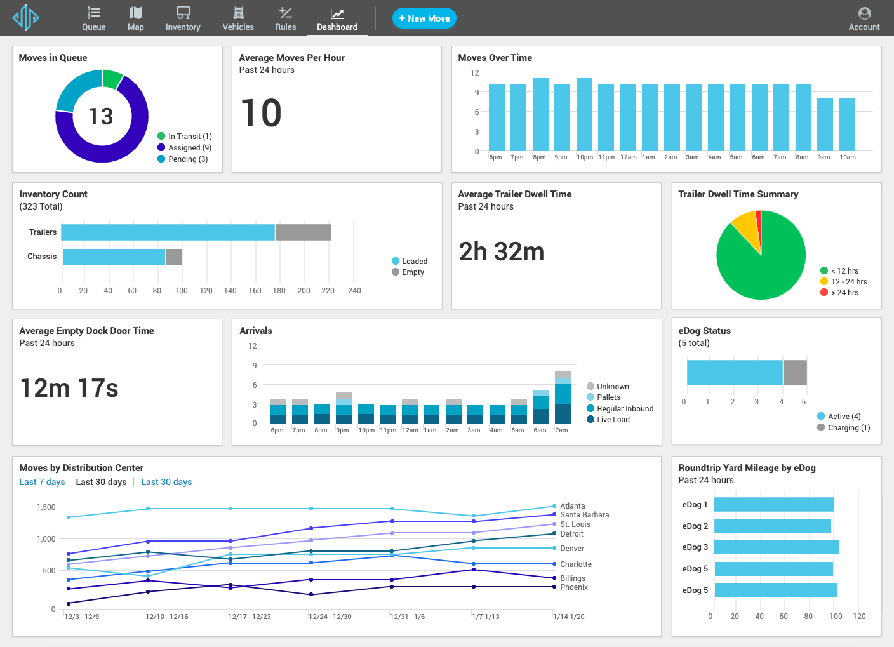Screen dimensions: 894x647
Task: Click the 10pm bar in Moves Over Time
Action: pos(584,114)
